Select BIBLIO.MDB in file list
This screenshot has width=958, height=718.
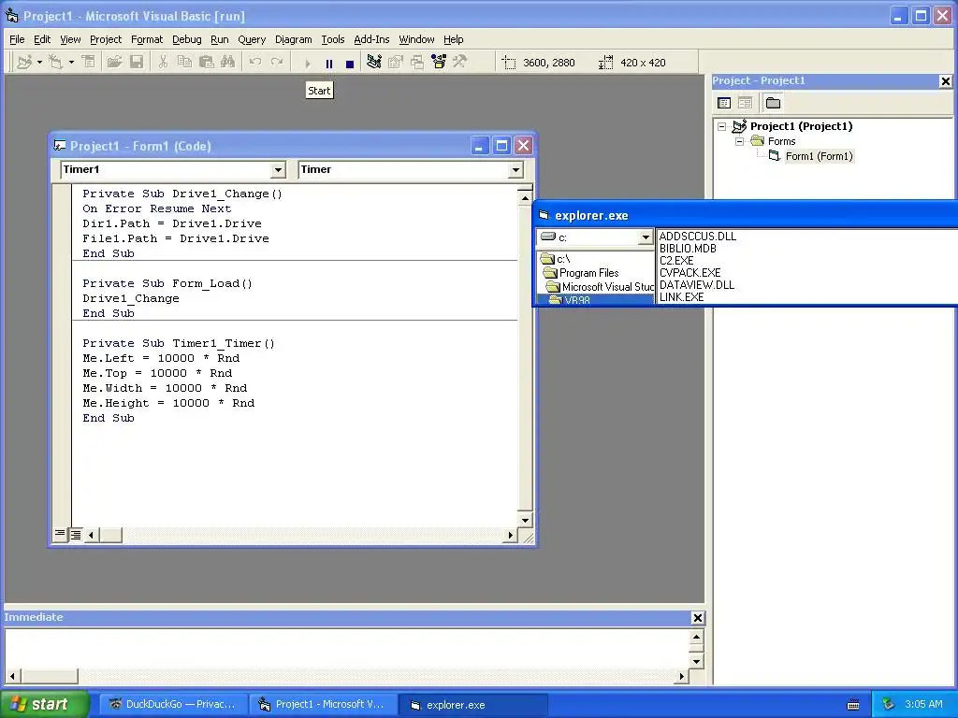coord(688,249)
